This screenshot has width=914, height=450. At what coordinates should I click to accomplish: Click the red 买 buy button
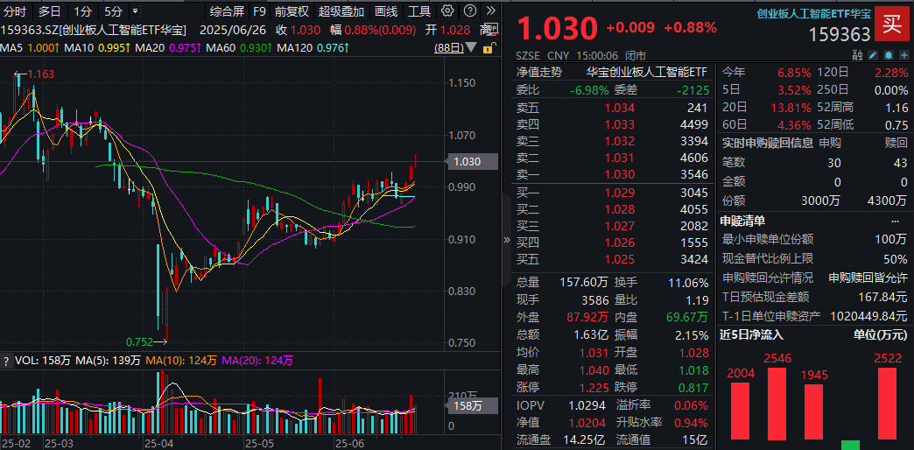tap(892, 25)
